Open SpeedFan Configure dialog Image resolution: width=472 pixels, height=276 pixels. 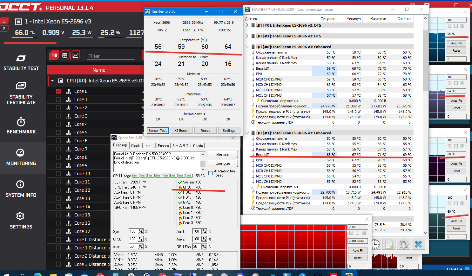(223, 164)
